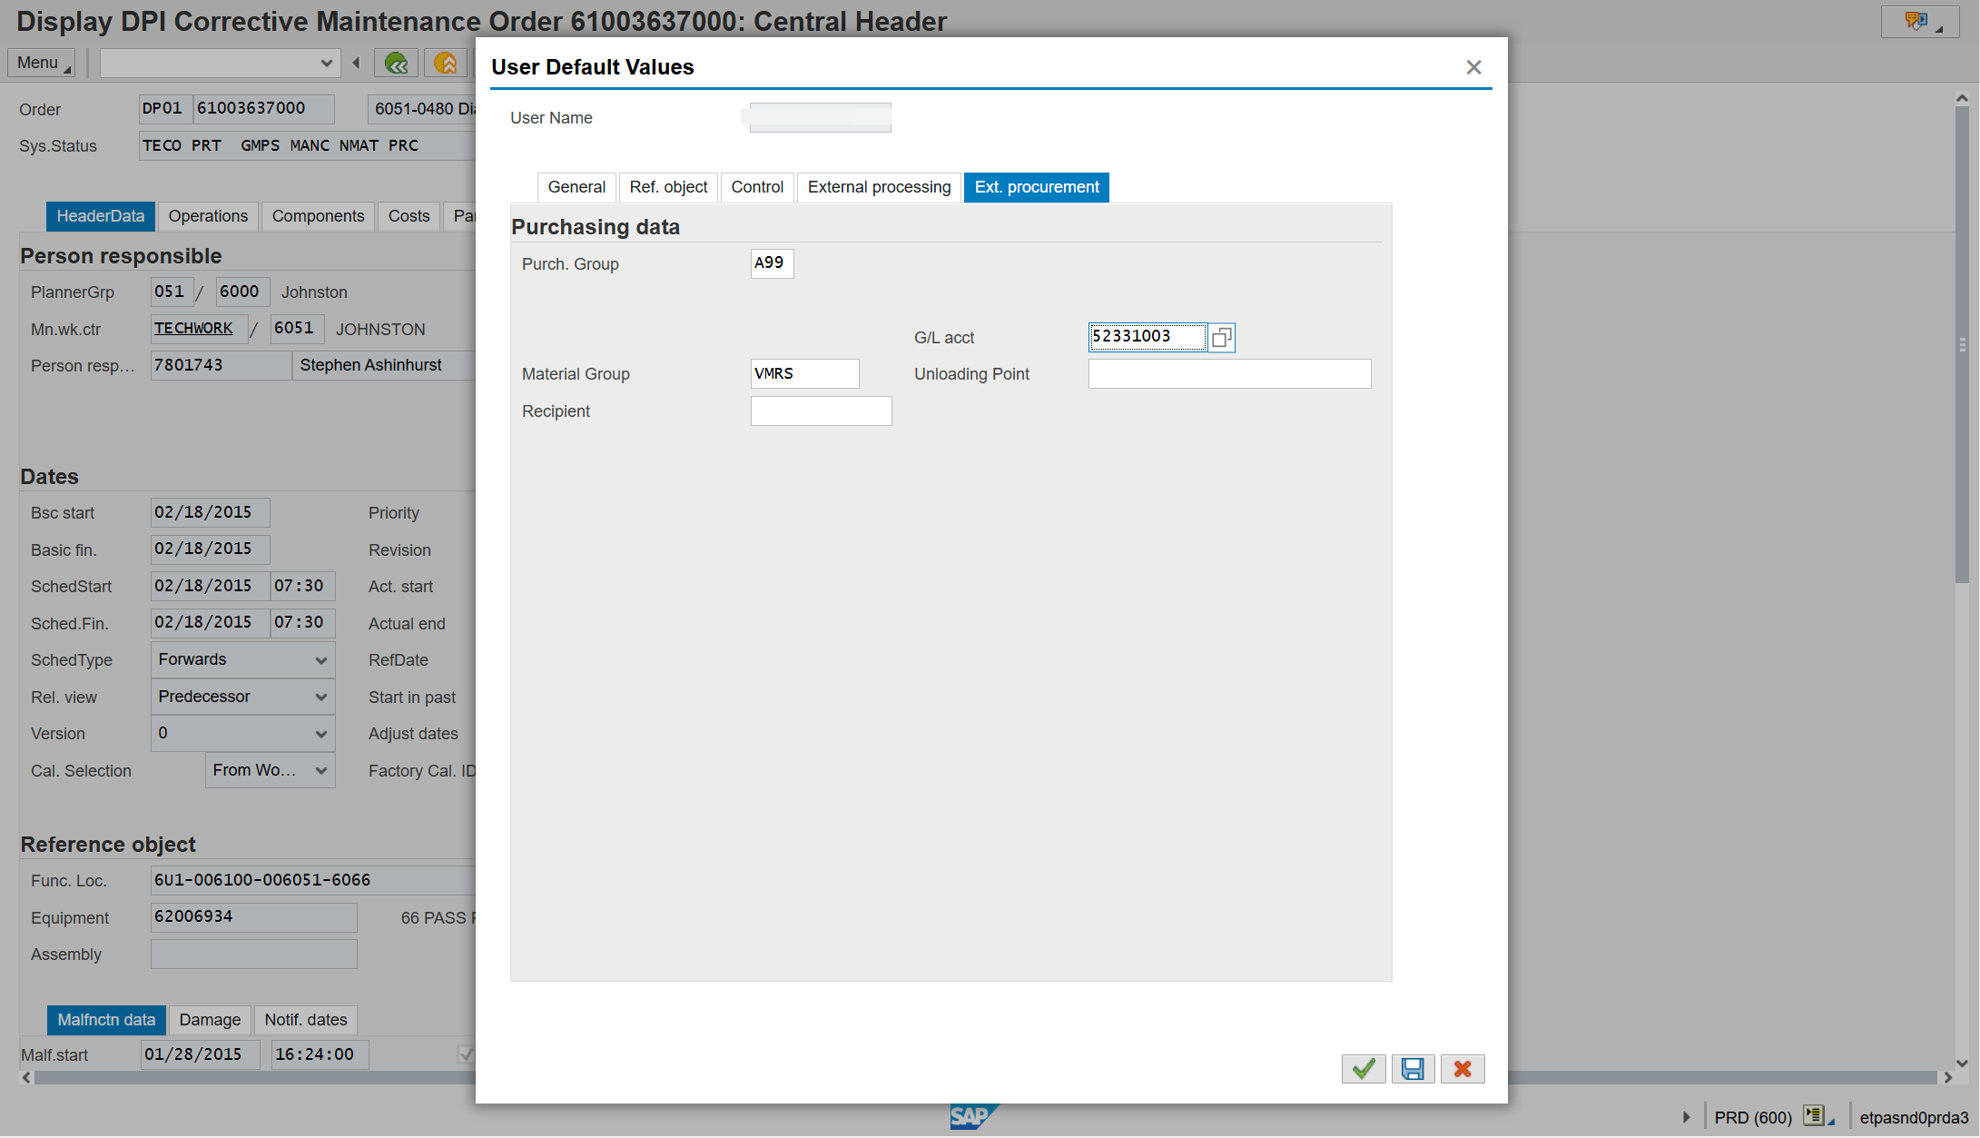This screenshot has height=1138, width=1980.
Task: Select the Ext. procurement tab
Action: click(1037, 187)
